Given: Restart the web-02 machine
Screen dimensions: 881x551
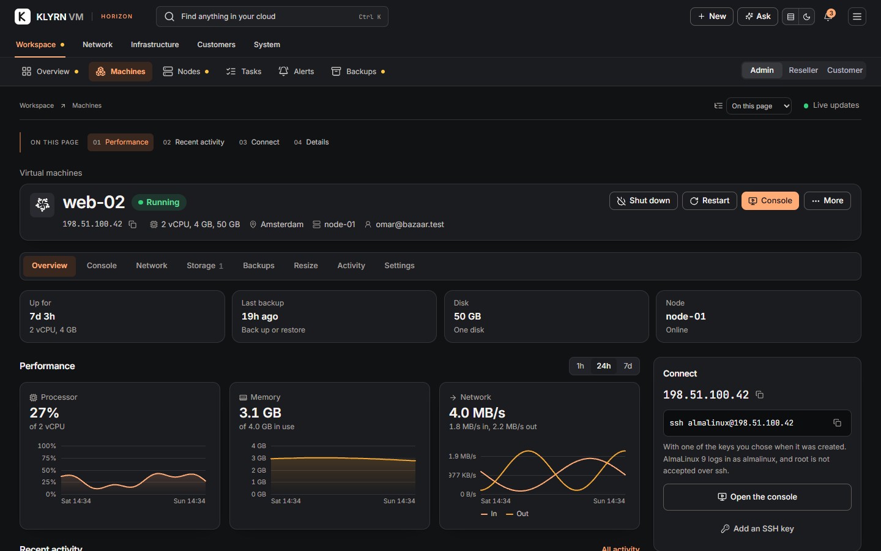Looking at the screenshot, I should (x=710, y=201).
